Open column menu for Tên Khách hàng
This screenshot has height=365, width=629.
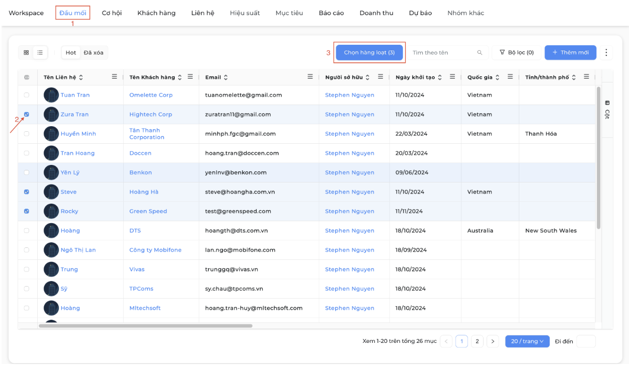(190, 77)
